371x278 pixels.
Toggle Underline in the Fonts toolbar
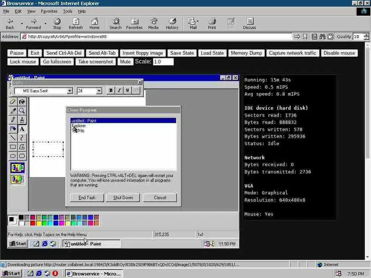point(128,90)
